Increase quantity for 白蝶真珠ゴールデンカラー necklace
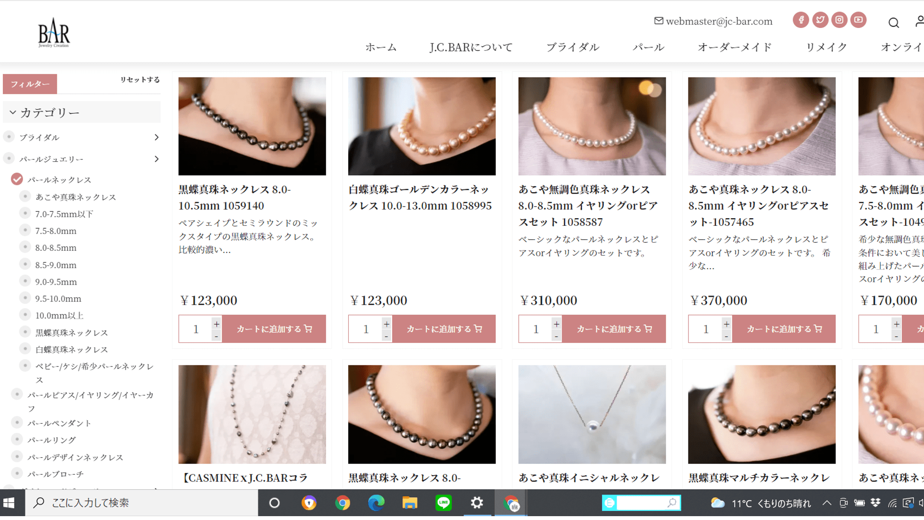 (x=386, y=324)
